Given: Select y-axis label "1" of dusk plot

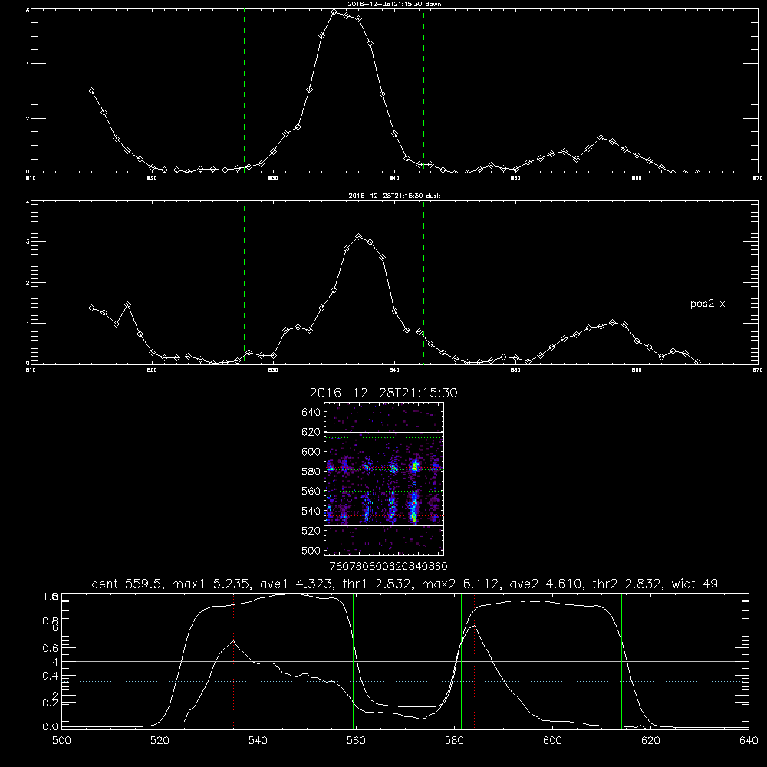Looking at the screenshot, I should click(x=28, y=324).
